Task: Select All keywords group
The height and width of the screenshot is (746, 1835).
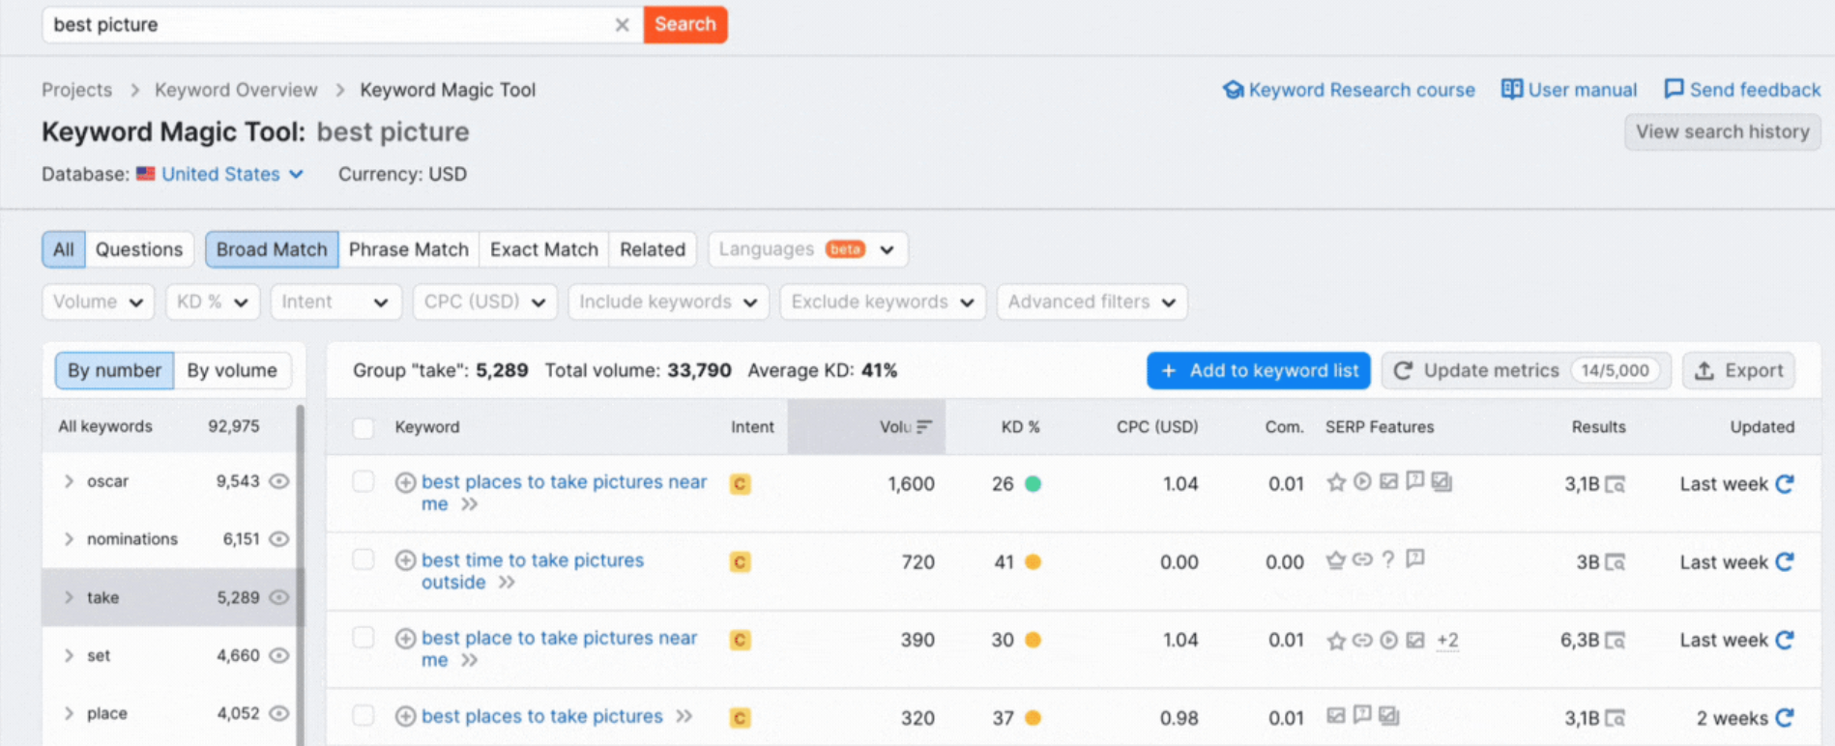Action: 169,426
